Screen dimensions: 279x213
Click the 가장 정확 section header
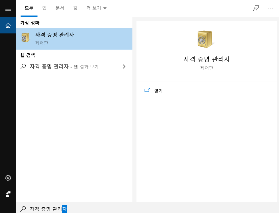pos(30,23)
